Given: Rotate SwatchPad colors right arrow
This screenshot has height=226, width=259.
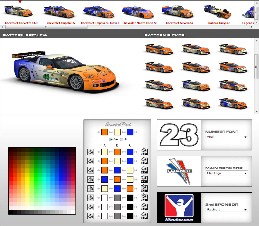Looking at the screenshot, I should tap(136, 132).
